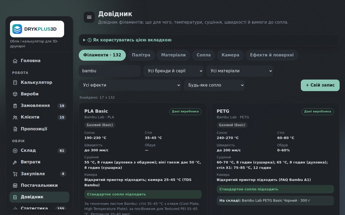Click 'Дані виробника' badge on PLA Basic card
This screenshot has width=345, height=215.
tap(185, 111)
